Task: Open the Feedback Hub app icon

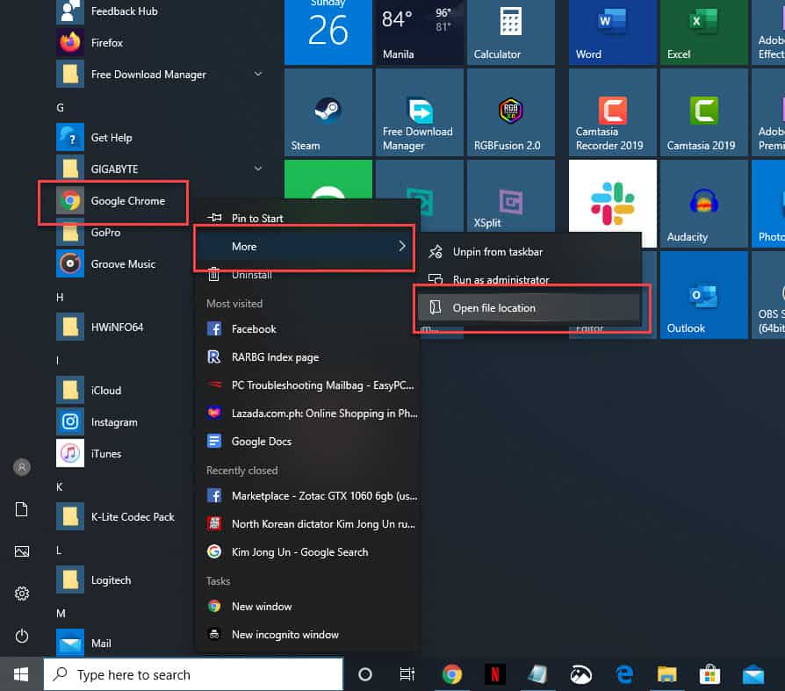Action: point(70,11)
